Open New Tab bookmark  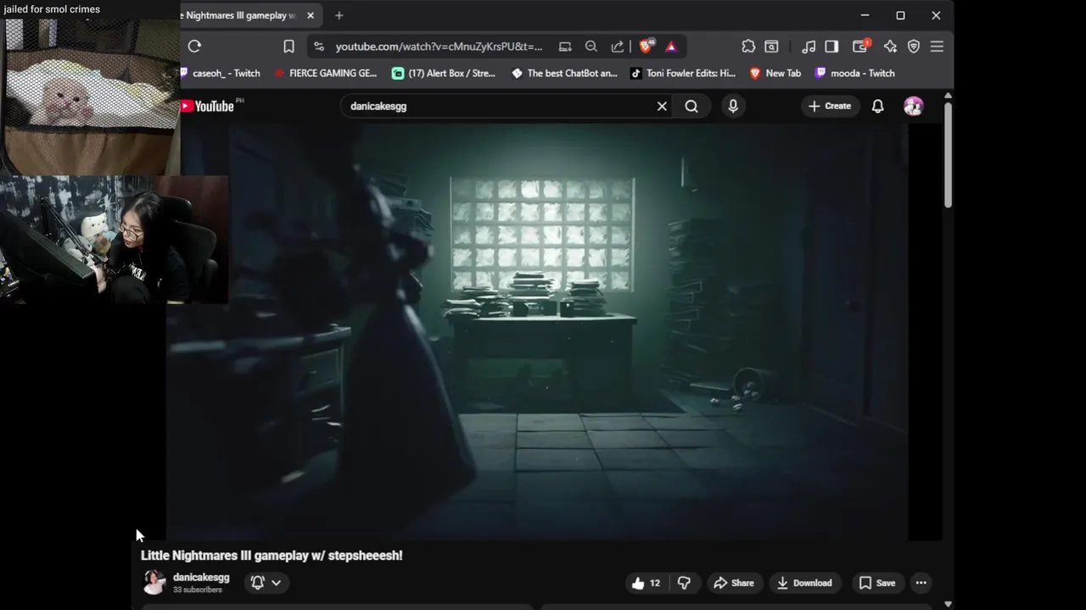tap(775, 73)
